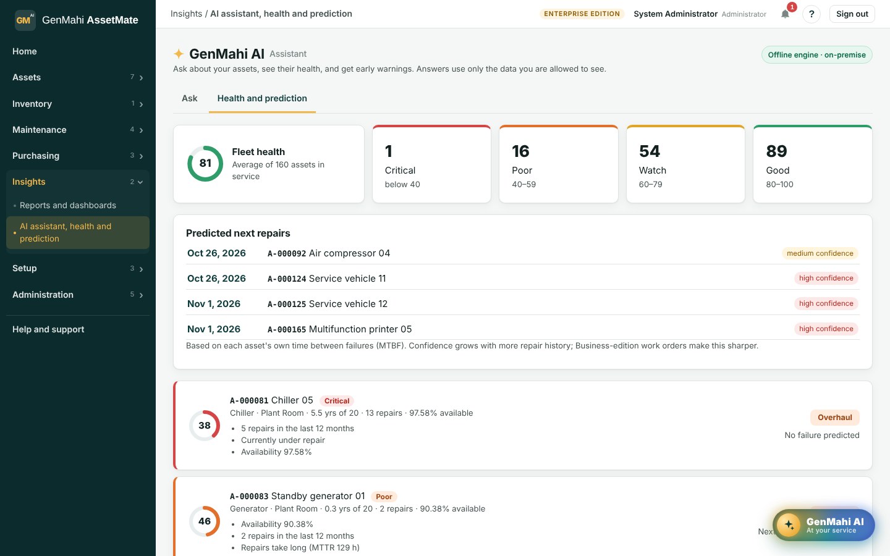Switch to the Ask tab
The image size is (890, 556).
(190, 98)
